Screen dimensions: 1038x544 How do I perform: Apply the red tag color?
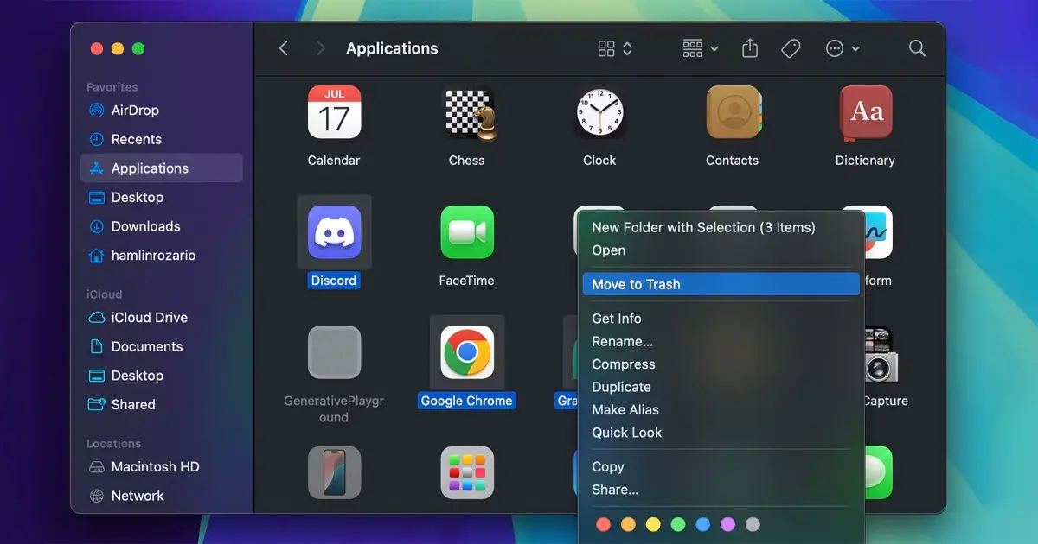604,524
